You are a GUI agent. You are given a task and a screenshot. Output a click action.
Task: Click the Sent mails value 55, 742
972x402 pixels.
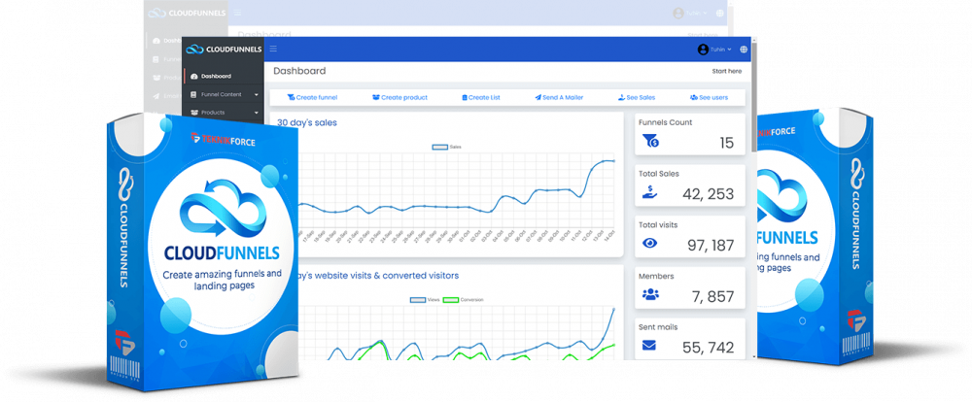pos(708,348)
